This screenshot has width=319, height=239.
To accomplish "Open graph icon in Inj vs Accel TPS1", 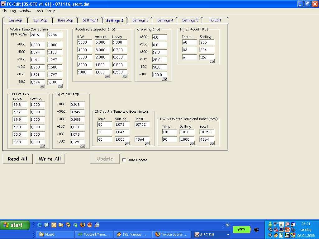I will [x=212, y=62].
